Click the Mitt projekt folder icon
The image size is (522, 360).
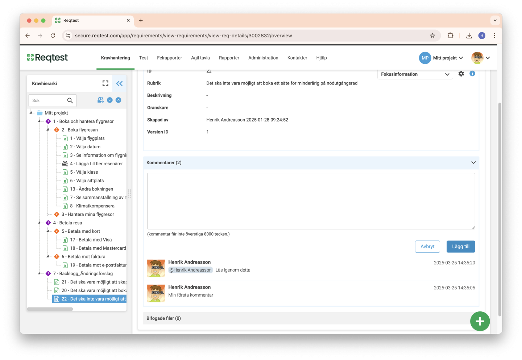(x=40, y=113)
